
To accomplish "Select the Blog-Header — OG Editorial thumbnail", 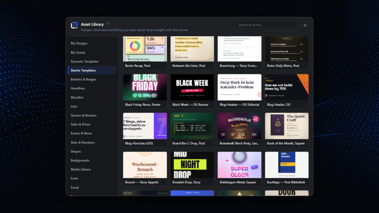I will (x=239, y=87).
